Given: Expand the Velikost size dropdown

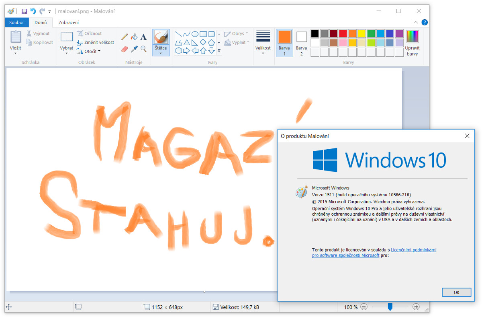Looking at the screenshot, I should [263, 53].
